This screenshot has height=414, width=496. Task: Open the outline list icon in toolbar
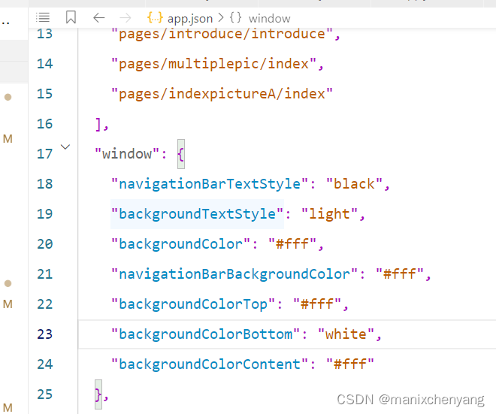(42, 17)
